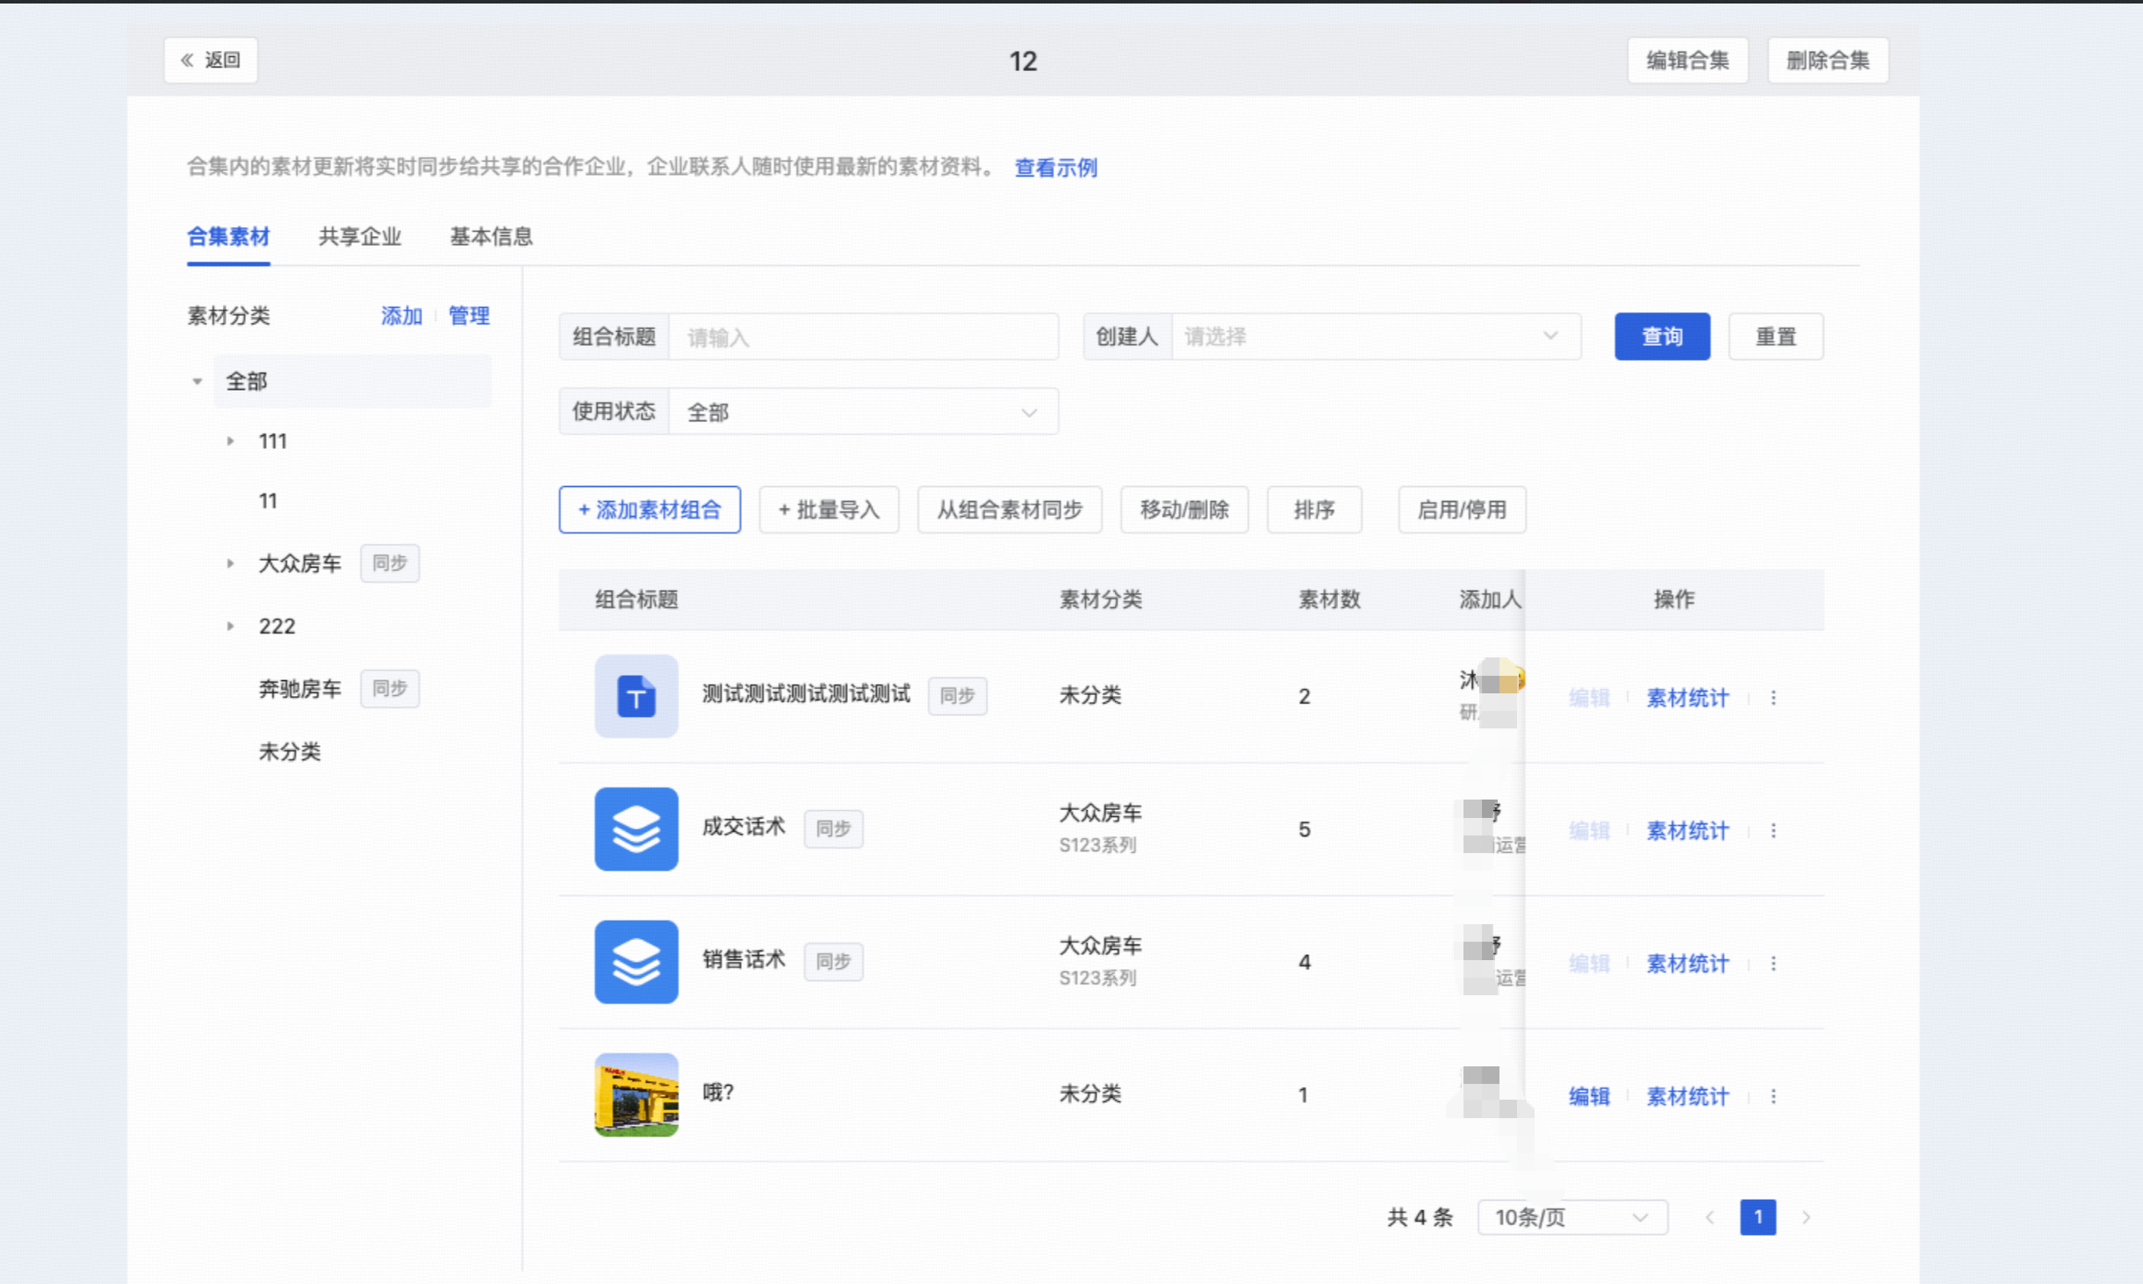
Task: Expand the 111 category node
Action: pyautogui.click(x=230, y=441)
